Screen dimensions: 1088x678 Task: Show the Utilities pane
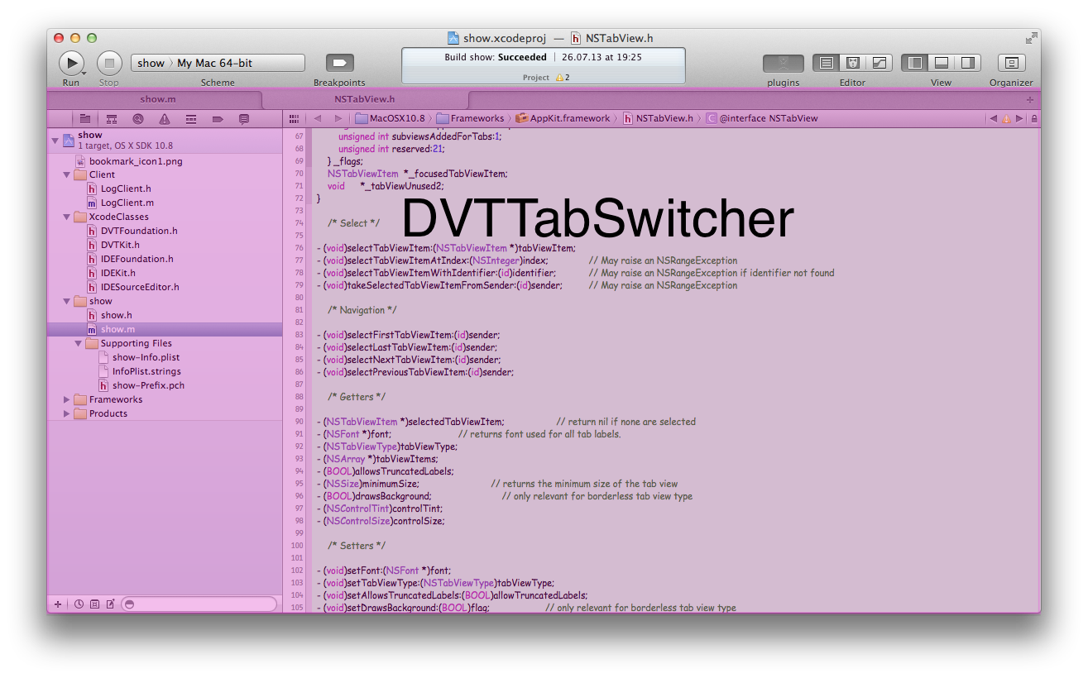point(967,63)
